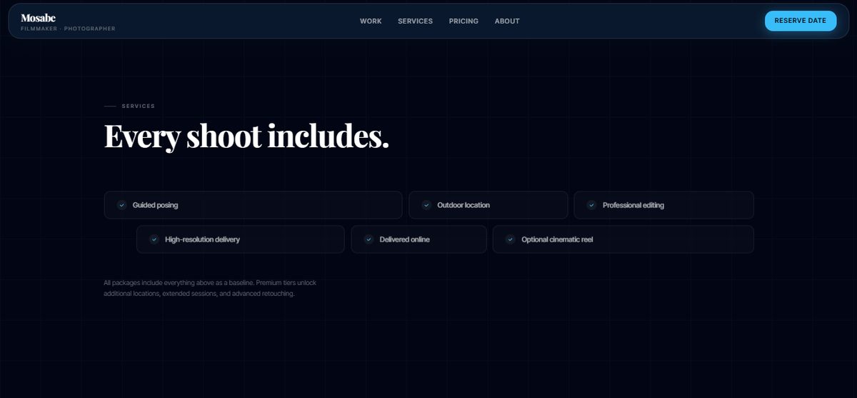Click the Mosabe logo in header
The width and height of the screenshot is (857, 398).
39,18
